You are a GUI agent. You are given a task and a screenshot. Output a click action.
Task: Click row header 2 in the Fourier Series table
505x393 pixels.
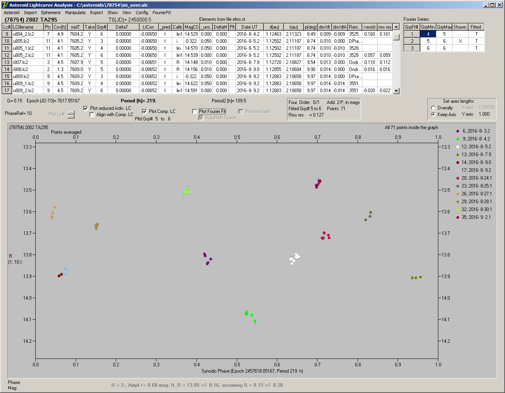pyautogui.click(x=412, y=41)
